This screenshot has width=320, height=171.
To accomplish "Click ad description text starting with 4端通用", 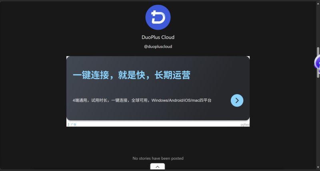I will [142, 100].
